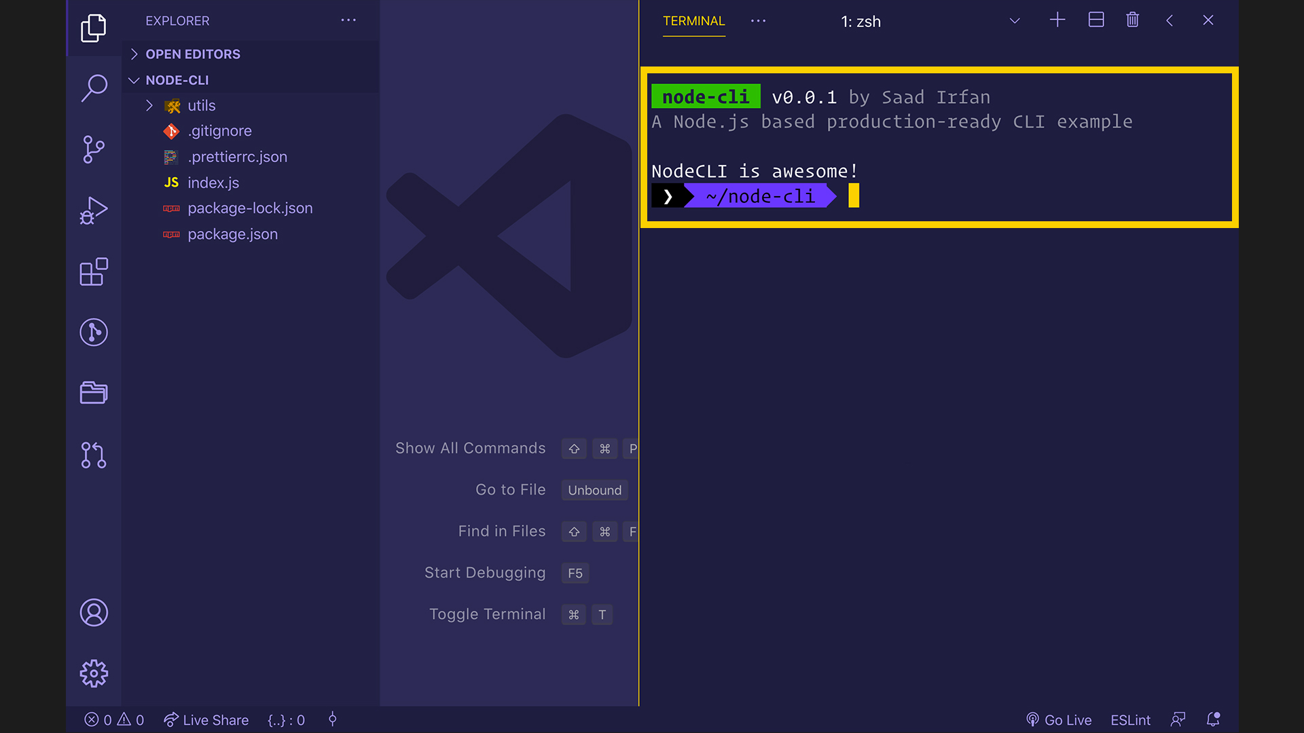The height and width of the screenshot is (733, 1304).
Task: Open the OPEN EDITORS section
Action: (x=193, y=54)
